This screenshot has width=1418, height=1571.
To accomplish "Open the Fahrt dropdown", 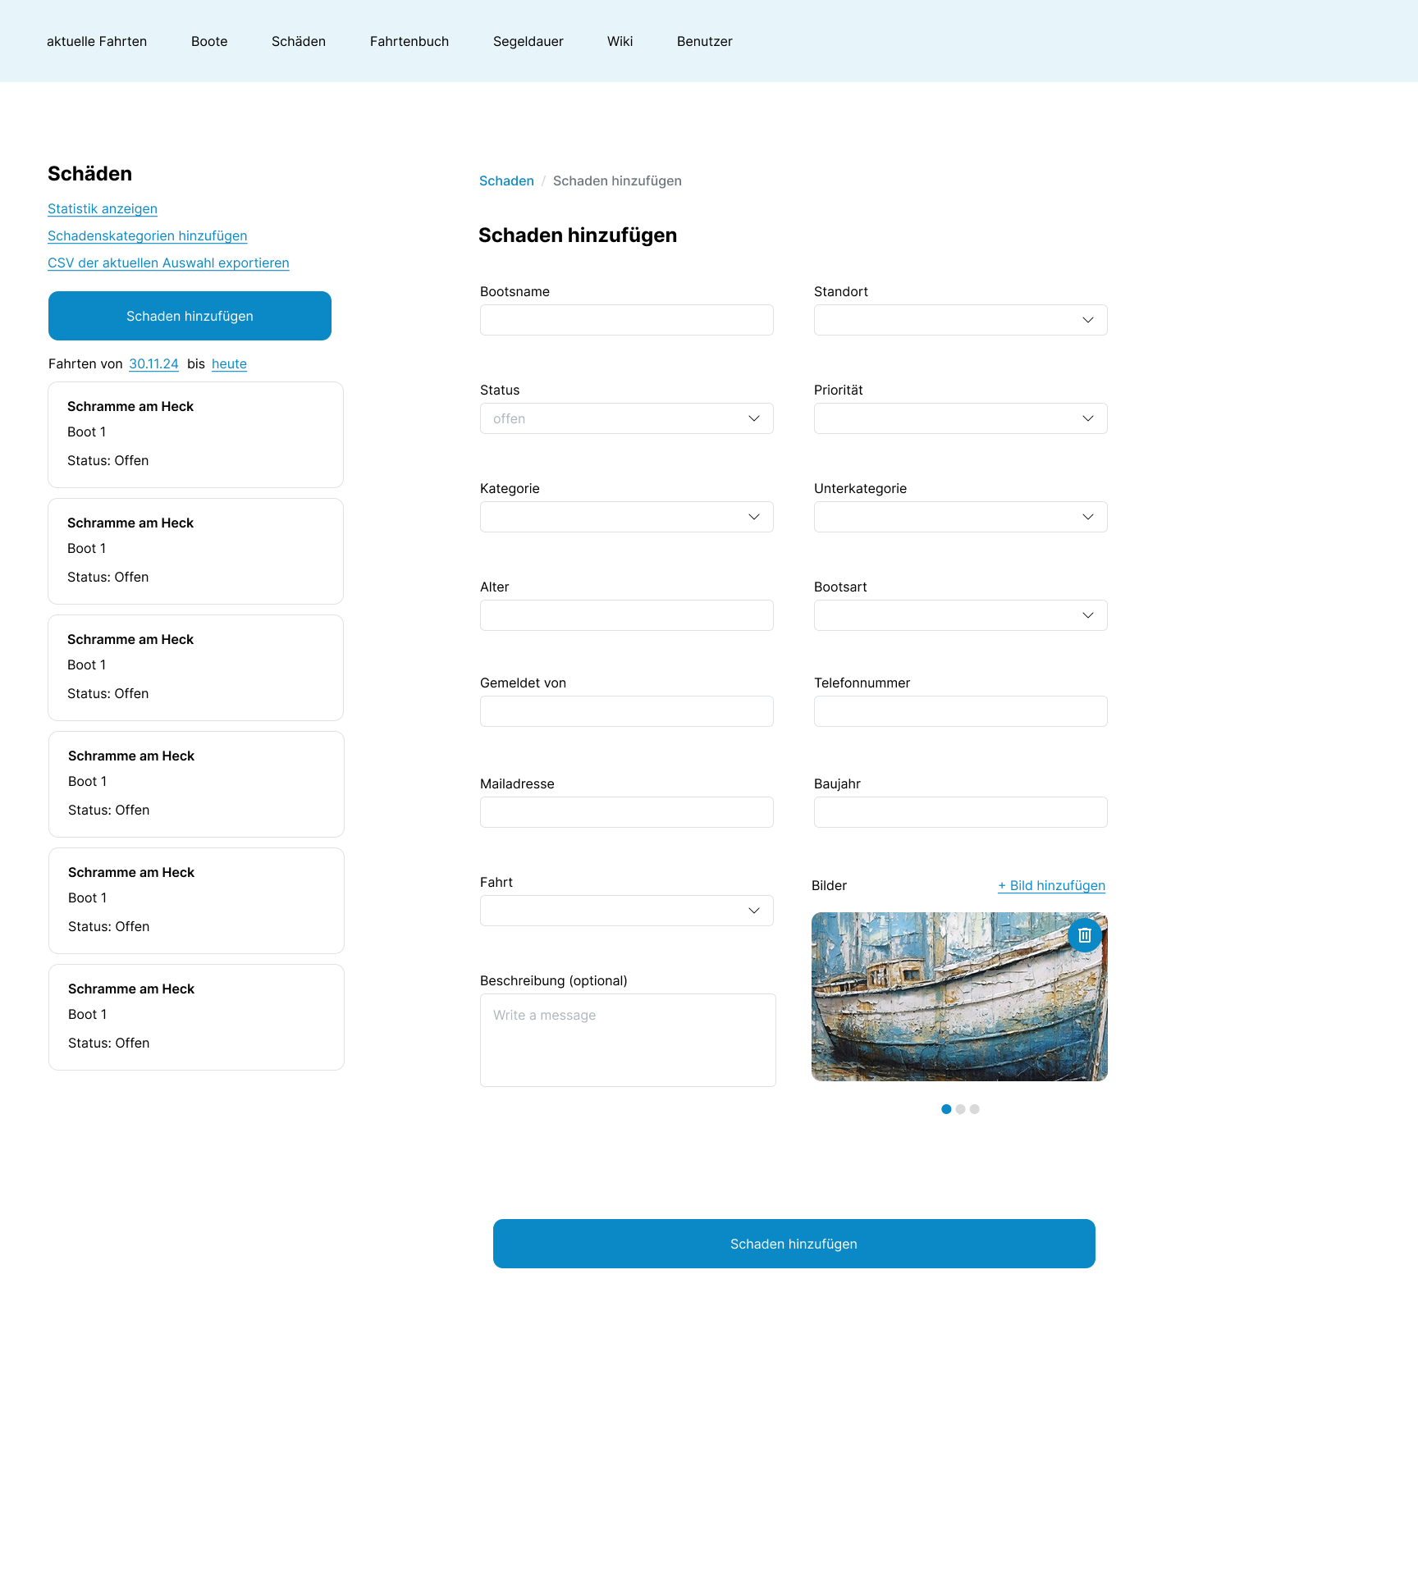I will pyautogui.click(x=626, y=911).
